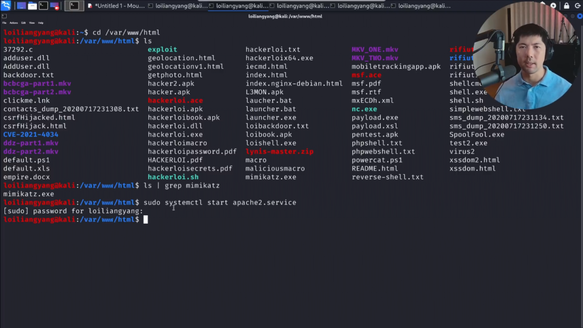
Task: Click the exploit directory name
Action: (162, 50)
